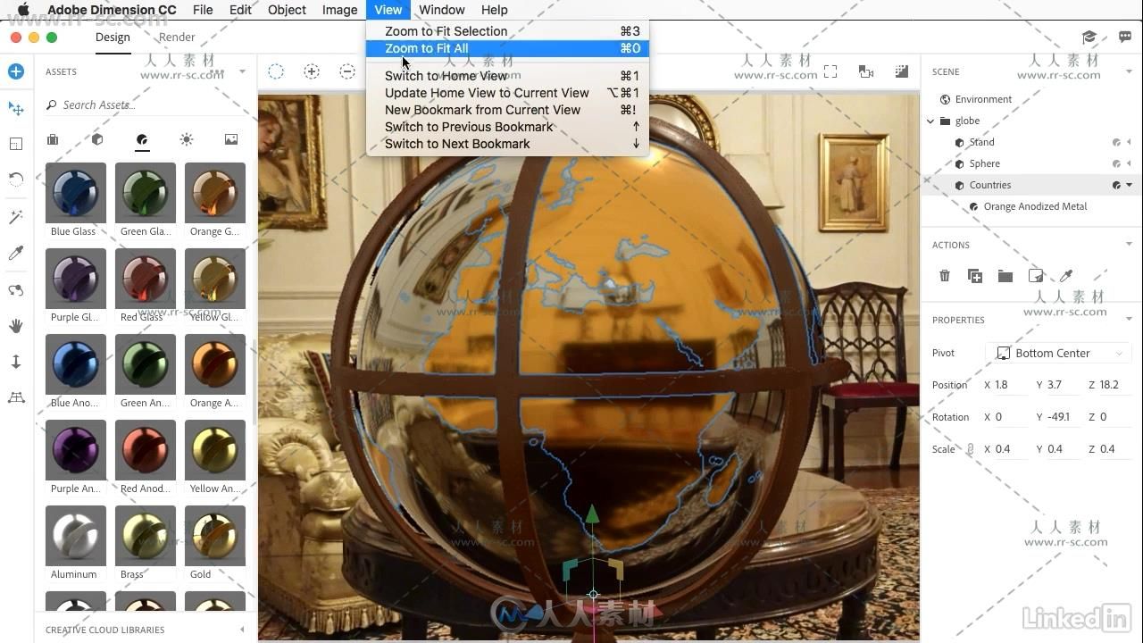
Task: Switch to the Render tab
Action: (177, 37)
